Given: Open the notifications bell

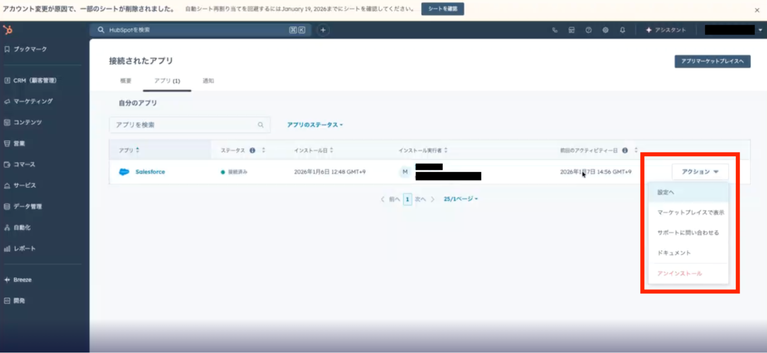Looking at the screenshot, I should pos(622,30).
